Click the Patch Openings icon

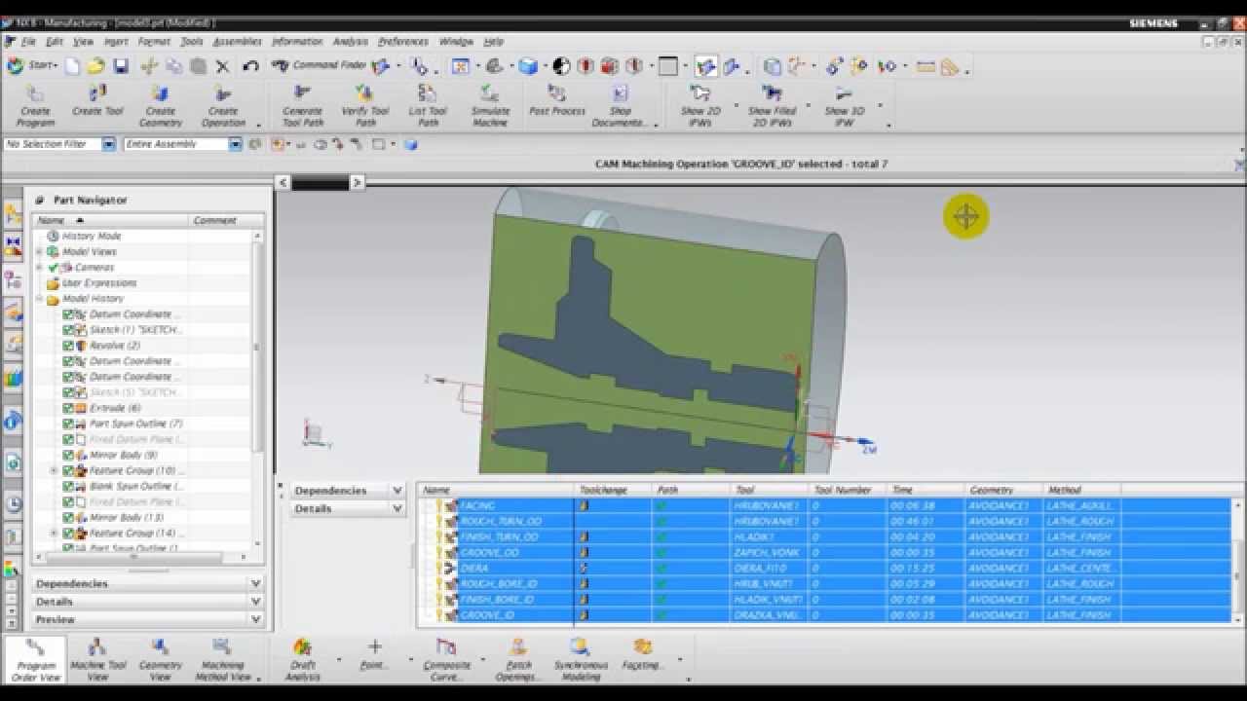(518, 659)
